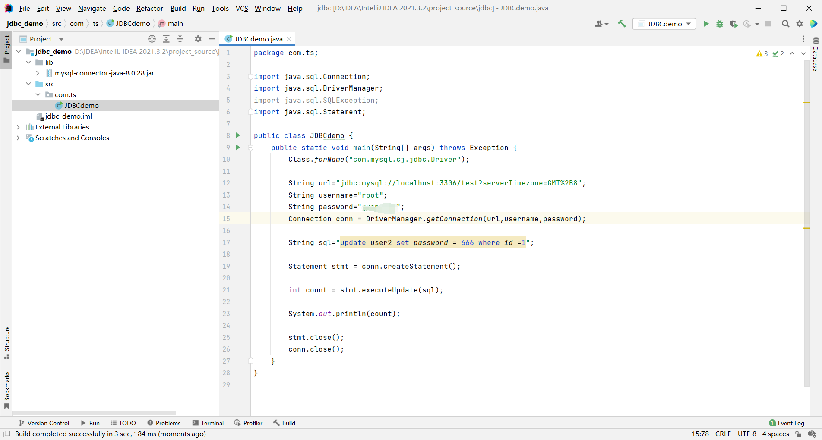The width and height of the screenshot is (822, 440).
Task: Collapse all in Project panel
Action: pos(180,39)
